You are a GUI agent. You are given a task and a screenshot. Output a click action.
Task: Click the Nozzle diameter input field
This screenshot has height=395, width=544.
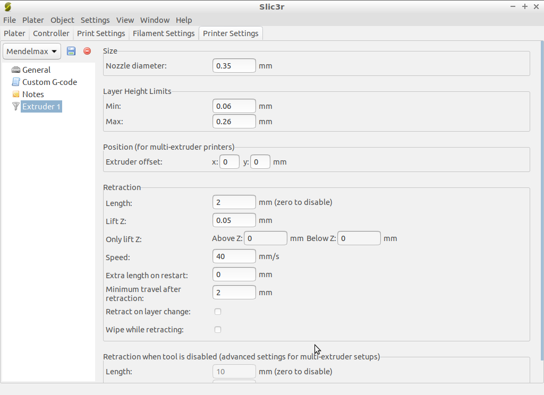pos(234,65)
